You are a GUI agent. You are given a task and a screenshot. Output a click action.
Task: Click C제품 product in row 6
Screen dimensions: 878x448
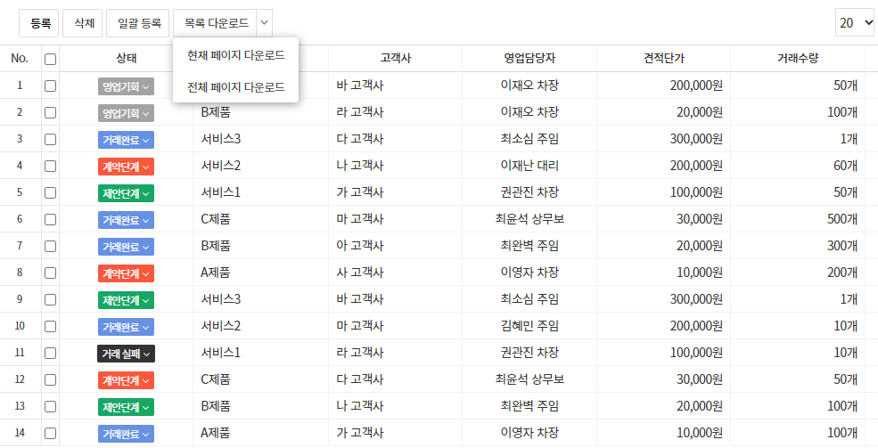216,219
